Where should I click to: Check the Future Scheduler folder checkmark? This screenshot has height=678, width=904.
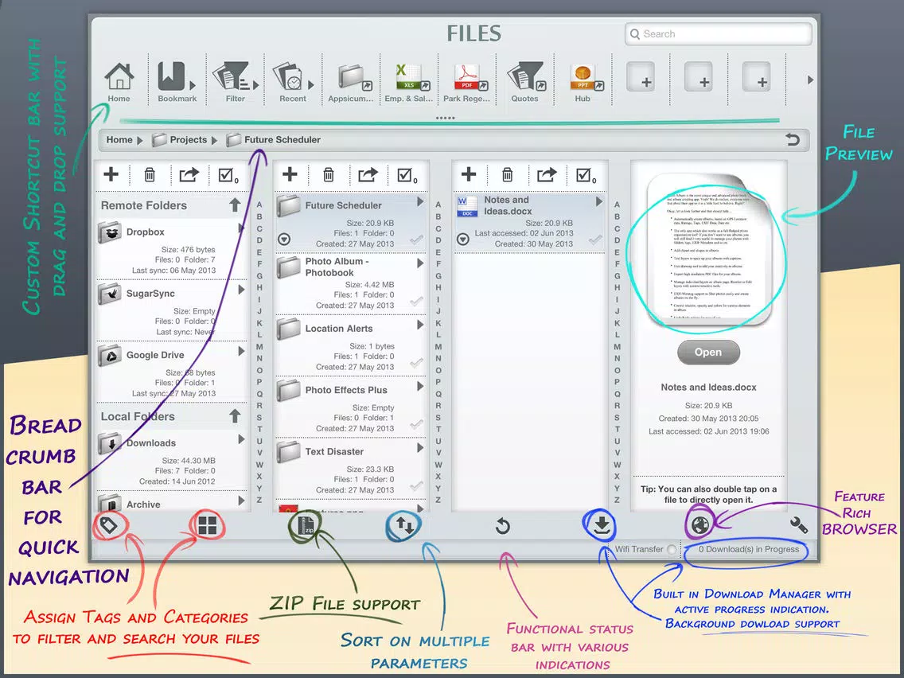click(x=416, y=240)
